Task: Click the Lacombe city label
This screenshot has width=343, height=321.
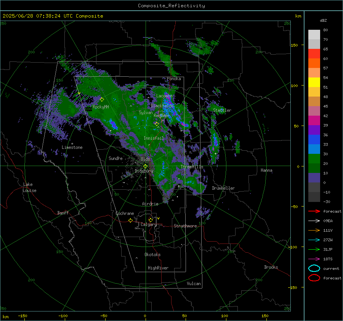Action: 164,96
